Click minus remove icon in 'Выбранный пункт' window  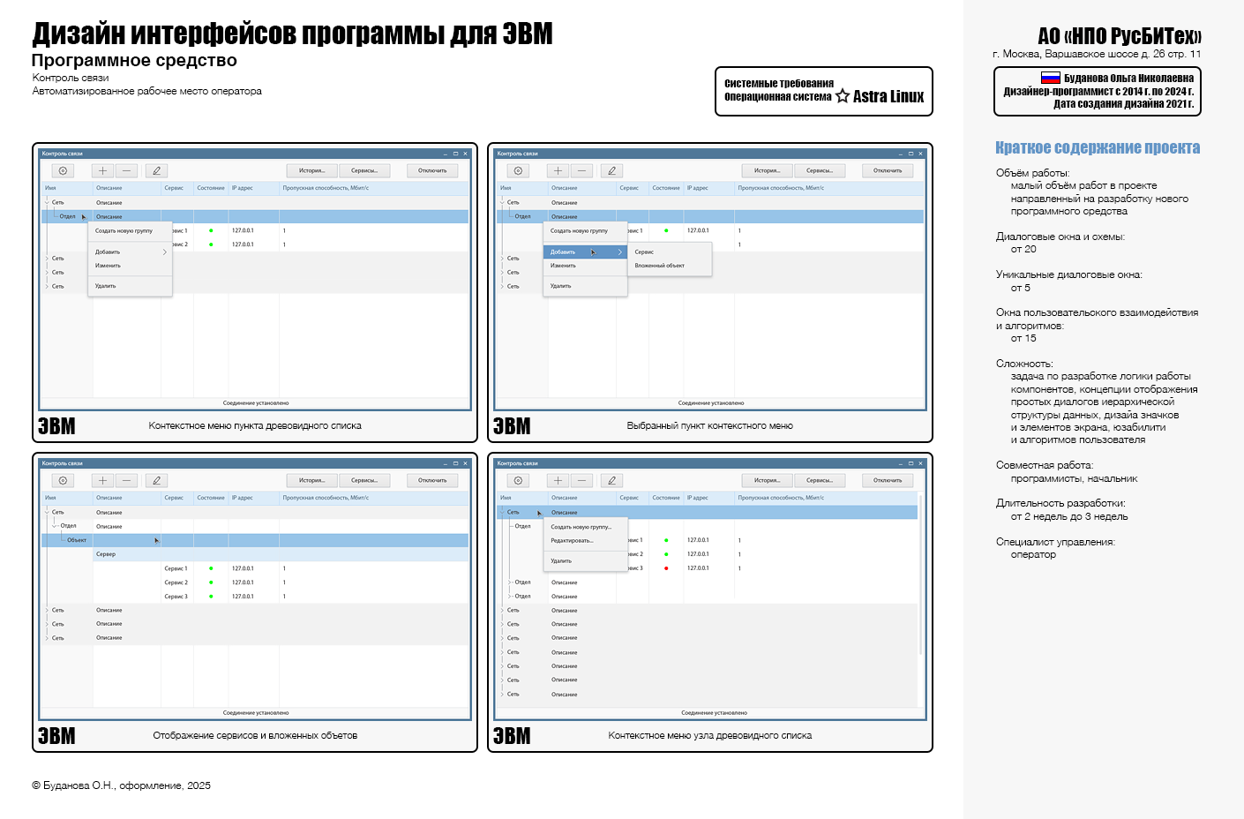pyautogui.click(x=582, y=171)
